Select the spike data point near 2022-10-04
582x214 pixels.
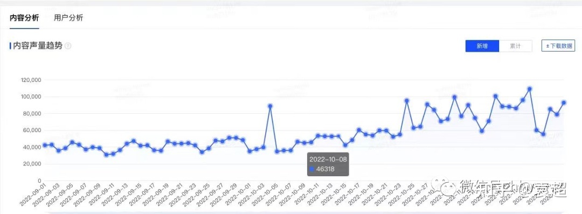coord(270,106)
